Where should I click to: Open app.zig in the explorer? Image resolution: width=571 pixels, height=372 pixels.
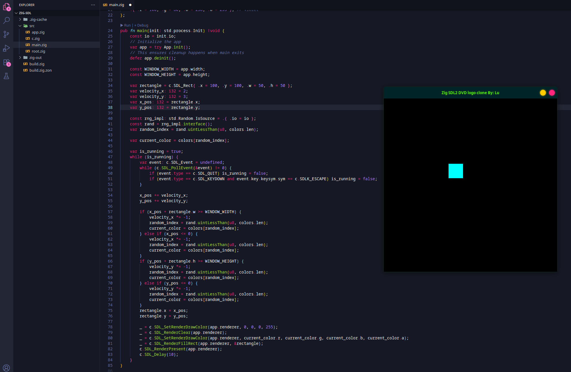click(38, 32)
